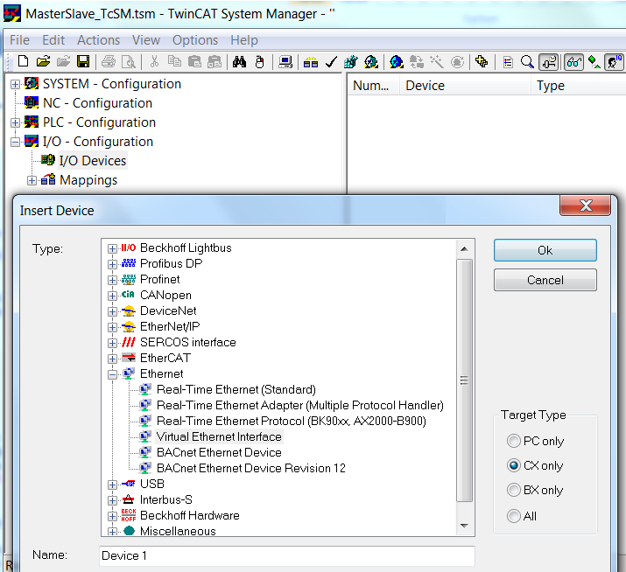Select the PC only radio button
The height and width of the screenshot is (572, 626).
click(x=513, y=441)
